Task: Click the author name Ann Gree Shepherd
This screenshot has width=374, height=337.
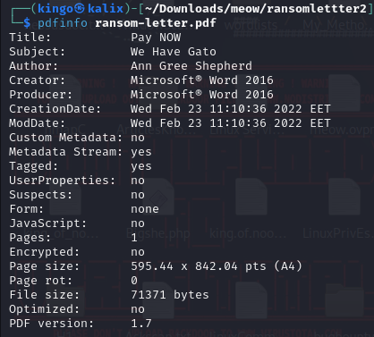Action: pos(191,66)
